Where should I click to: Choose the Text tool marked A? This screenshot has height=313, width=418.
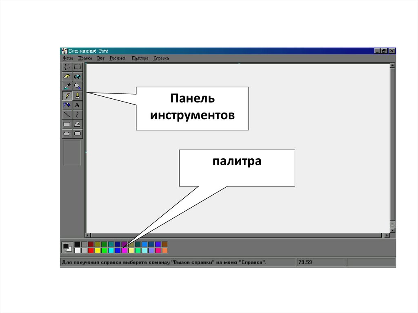coord(78,105)
